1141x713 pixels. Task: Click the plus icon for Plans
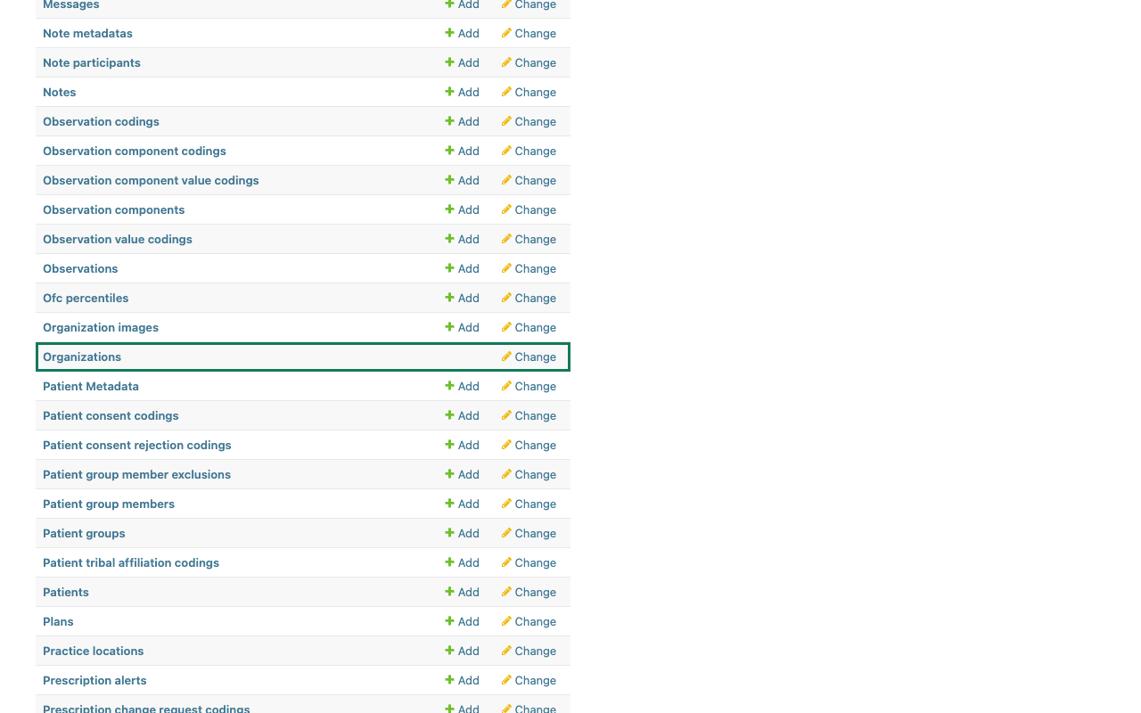(x=450, y=621)
